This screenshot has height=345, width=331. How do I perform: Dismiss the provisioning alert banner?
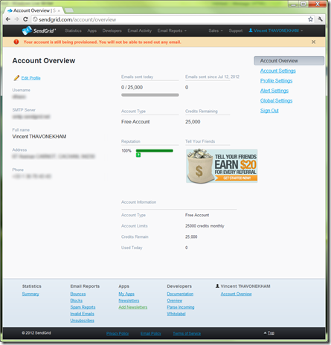[x=313, y=42]
